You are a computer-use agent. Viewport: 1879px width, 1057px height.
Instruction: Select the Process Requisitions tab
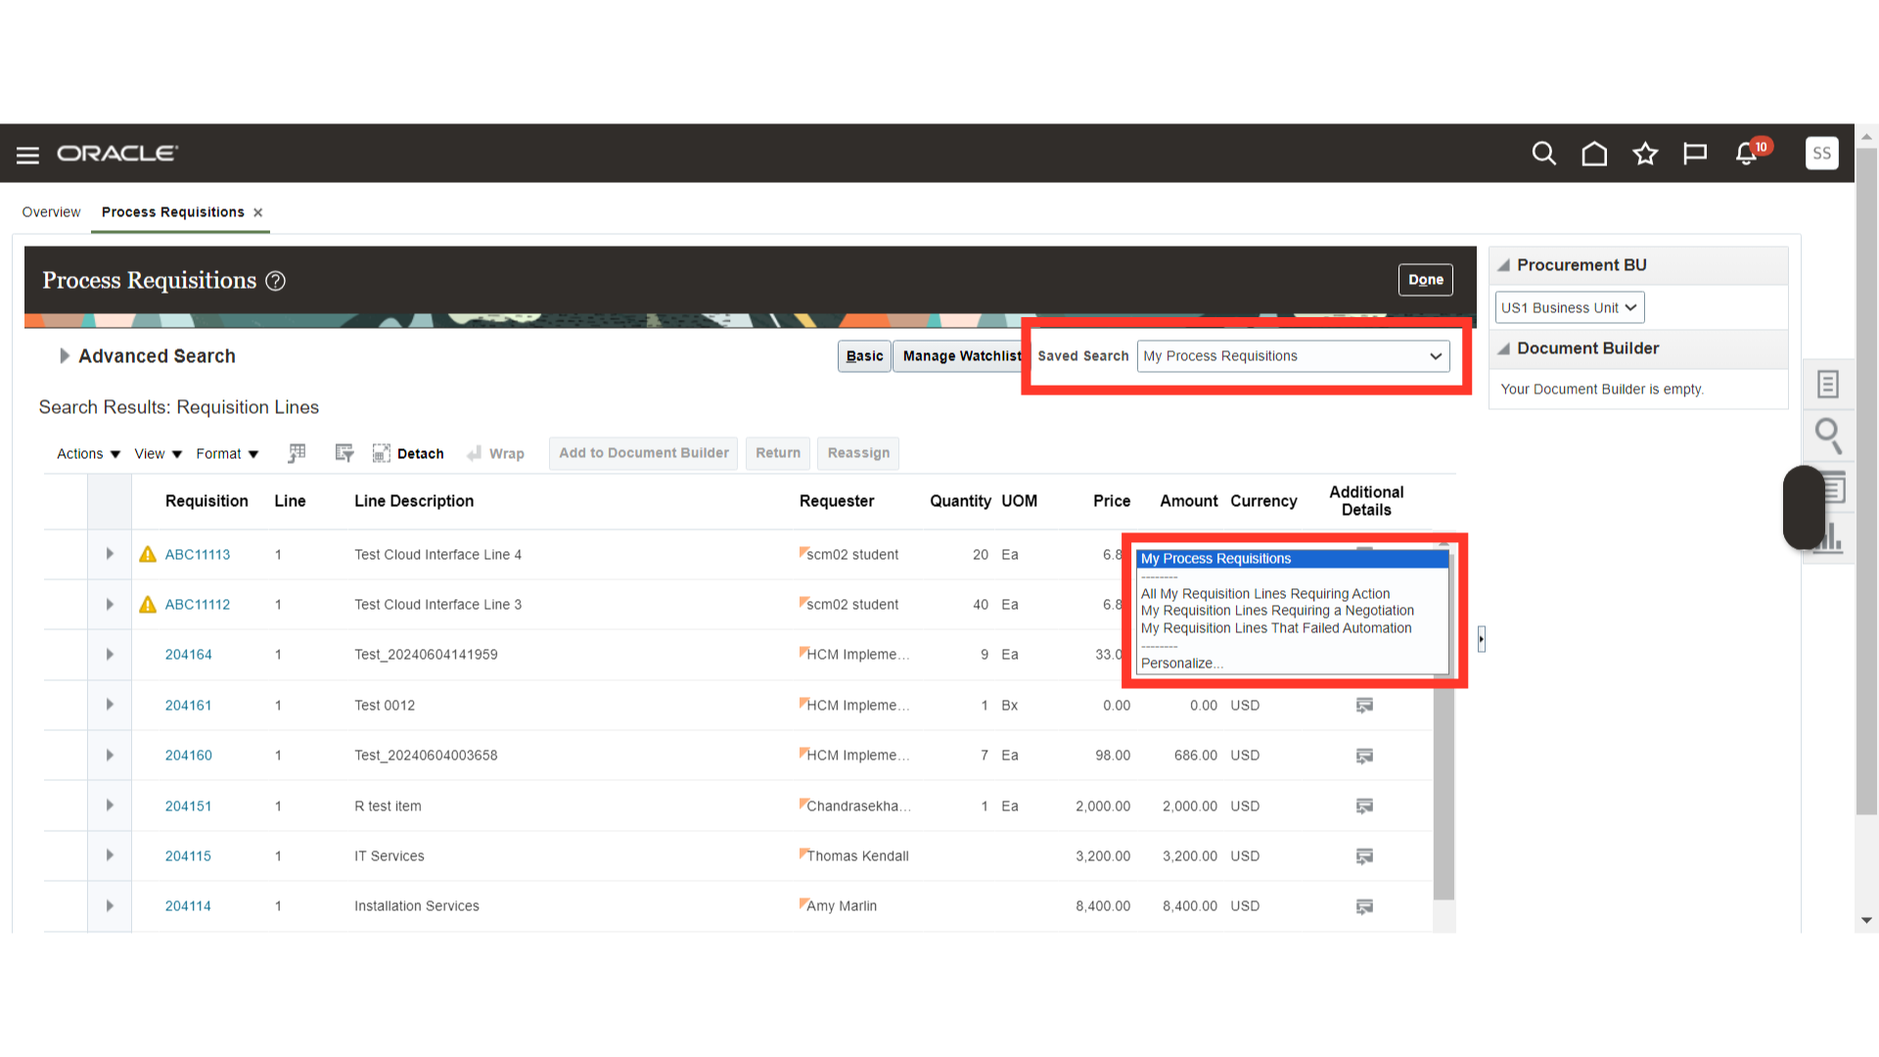click(173, 212)
